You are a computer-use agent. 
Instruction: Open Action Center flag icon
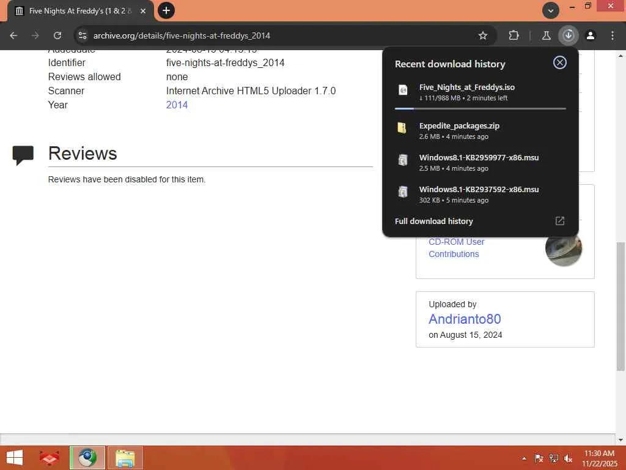coord(539,458)
